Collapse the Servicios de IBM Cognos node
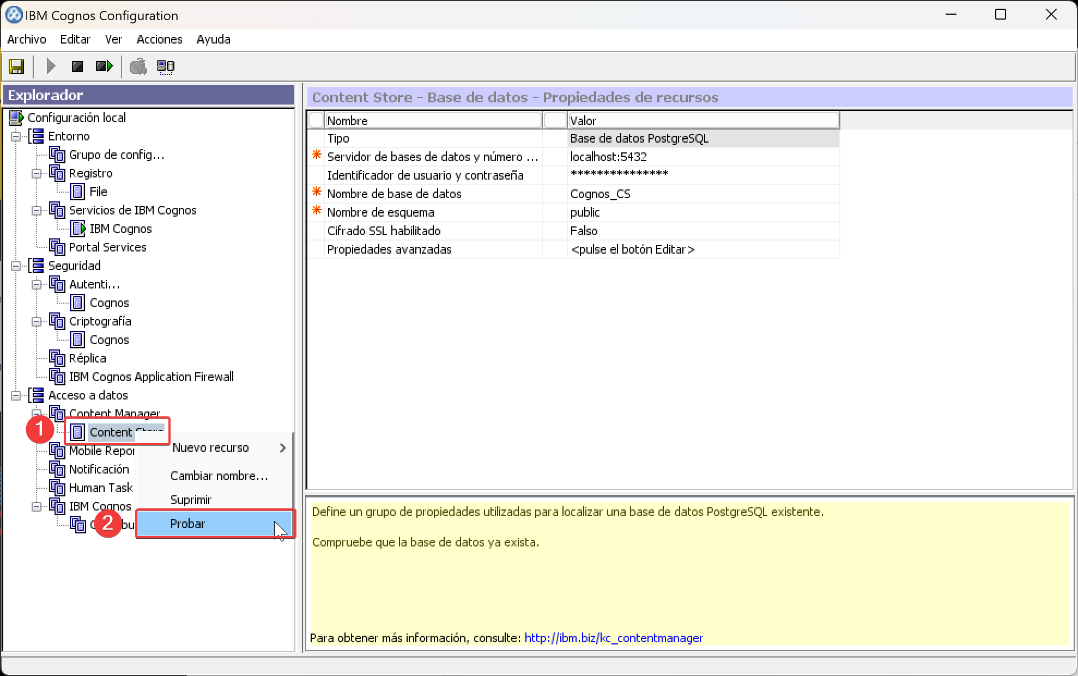The image size is (1078, 676). point(37,210)
